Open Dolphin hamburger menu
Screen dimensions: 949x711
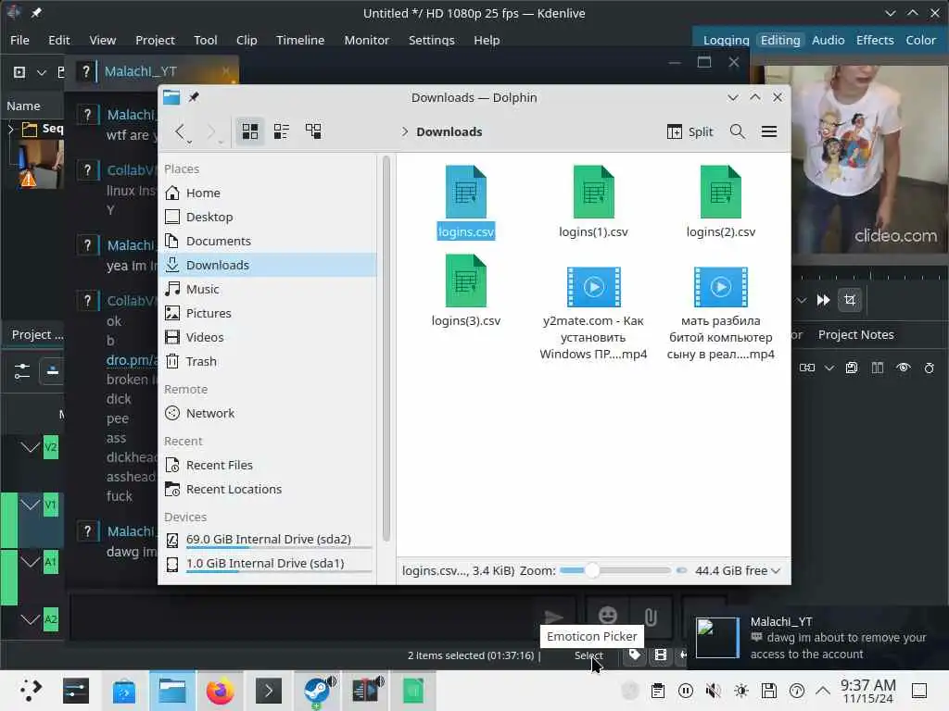click(x=769, y=131)
